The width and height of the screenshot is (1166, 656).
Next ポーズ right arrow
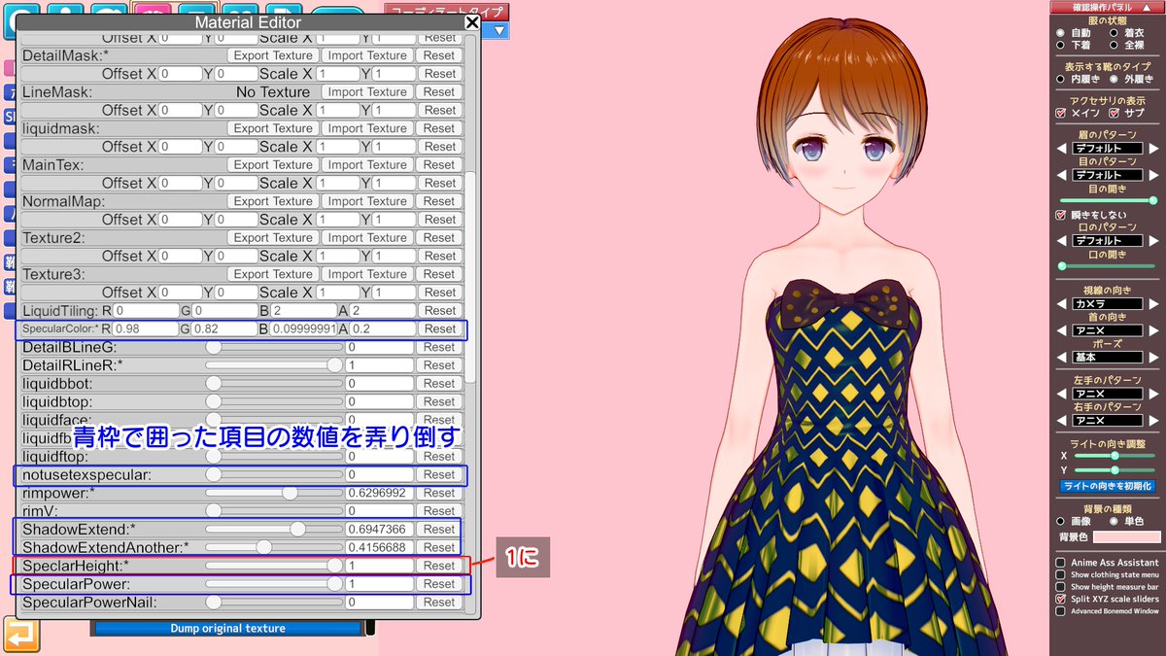coord(1153,358)
